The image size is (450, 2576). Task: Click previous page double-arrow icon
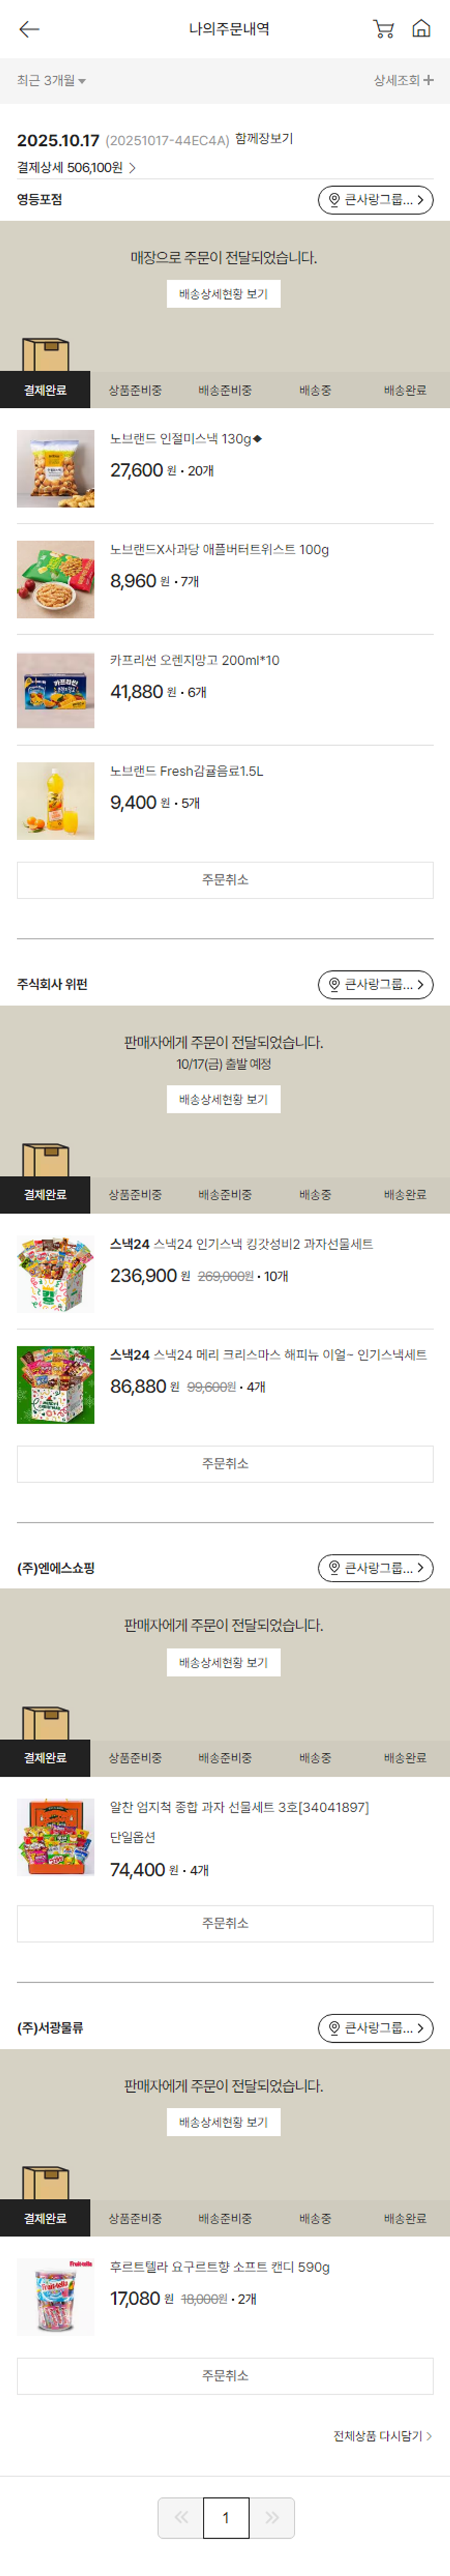(x=181, y=2517)
